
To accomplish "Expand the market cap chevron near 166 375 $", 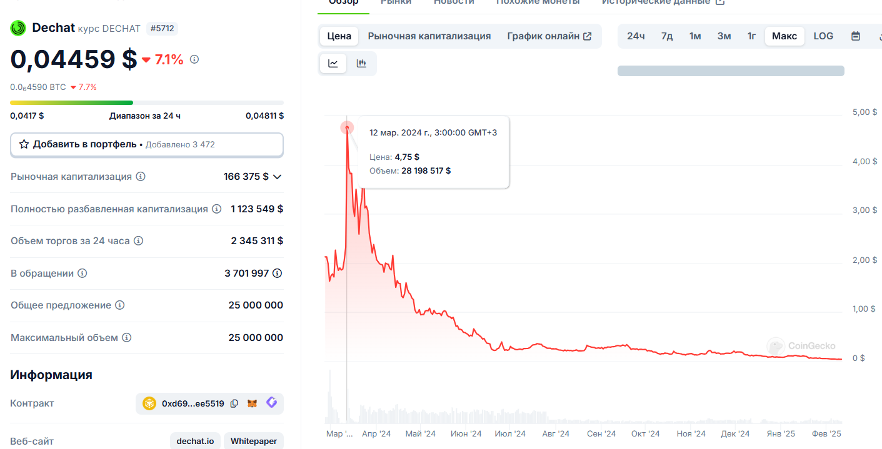I will pos(278,177).
